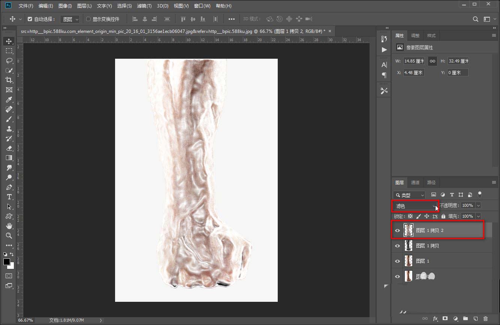Open the 滤镜(T) menu
This screenshot has height=325, width=500.
(144, 6)
